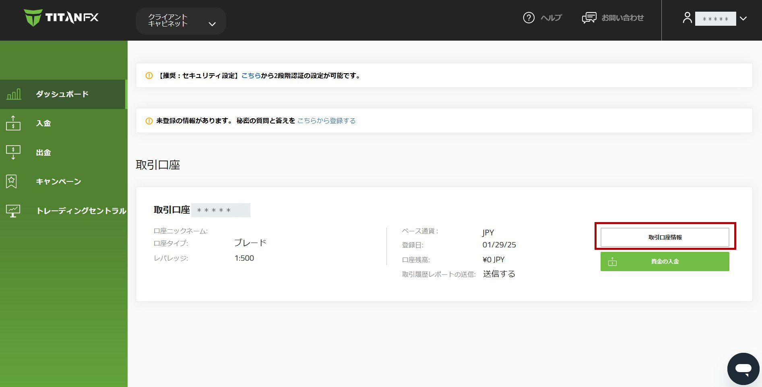
Task: Click the deposit (入金) sidebar icon
Action: point(13,123)
